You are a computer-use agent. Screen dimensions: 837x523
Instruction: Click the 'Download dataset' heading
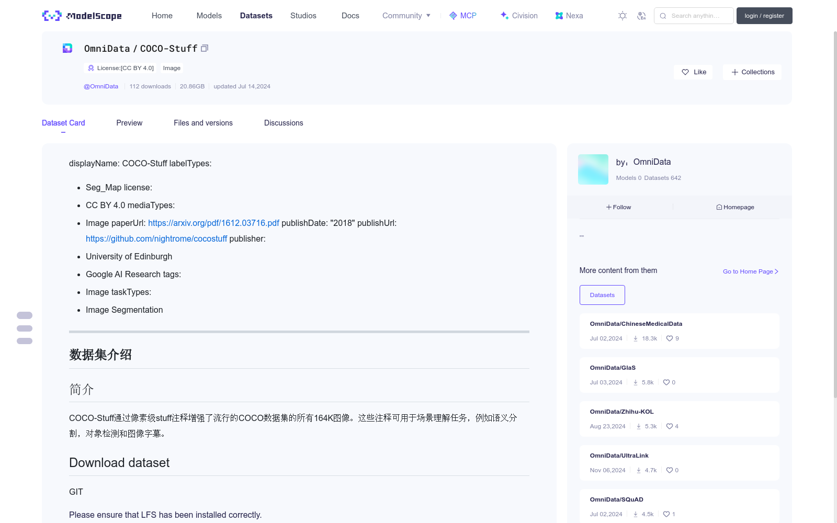119,463
